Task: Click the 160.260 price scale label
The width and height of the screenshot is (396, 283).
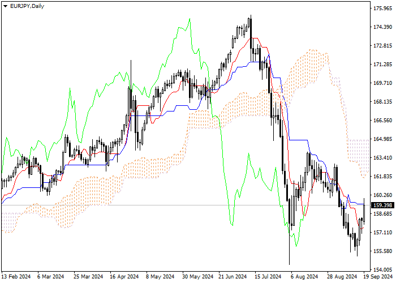Action: click(x=382, y=195)
